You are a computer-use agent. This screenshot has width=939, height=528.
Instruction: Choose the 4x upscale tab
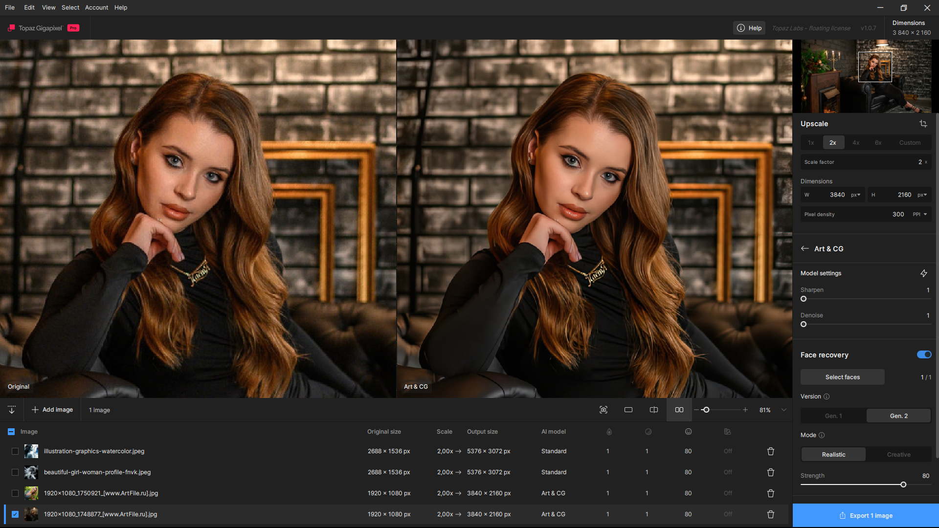855,143
